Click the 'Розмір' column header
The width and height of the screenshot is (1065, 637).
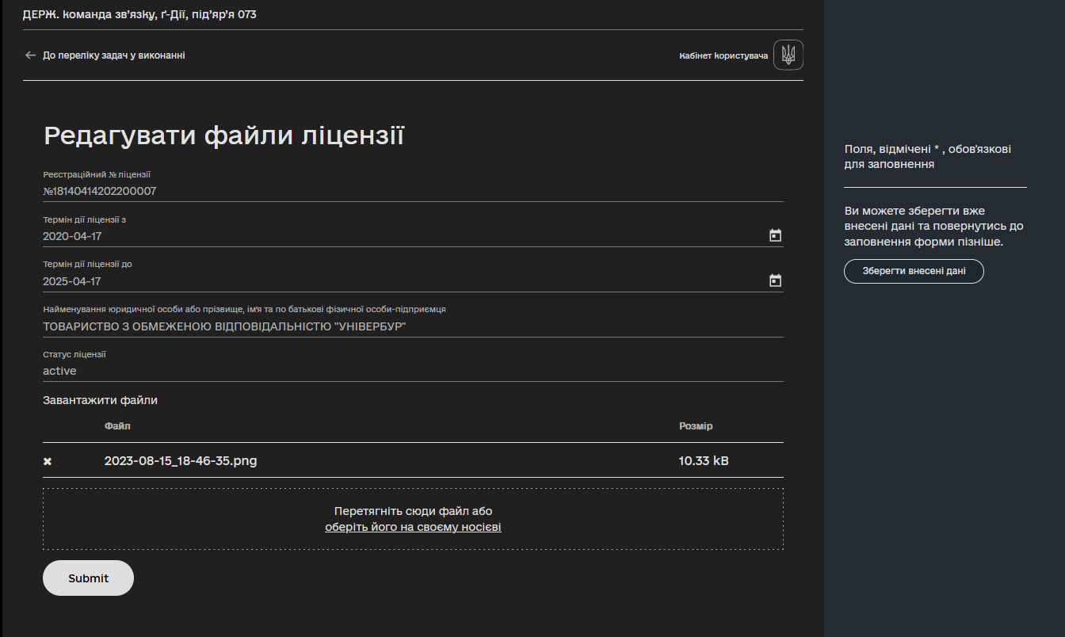pyautogui.click(x=696, y=426)
